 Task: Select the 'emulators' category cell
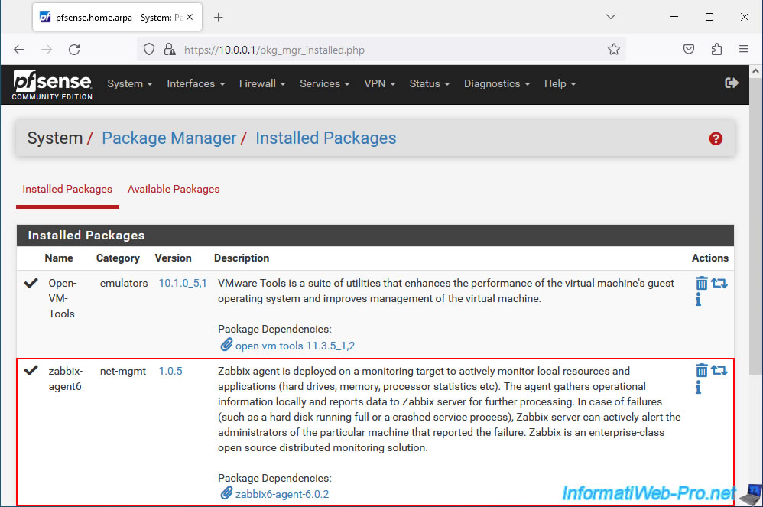tap(124, 283)
